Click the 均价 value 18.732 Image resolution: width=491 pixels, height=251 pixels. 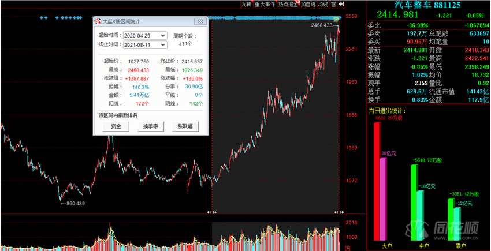pyautogui.click(x=479, y=75)
